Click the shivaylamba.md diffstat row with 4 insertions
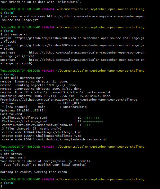Image resolution: width=160 pixels, height=189 pixels. point(46,125)
